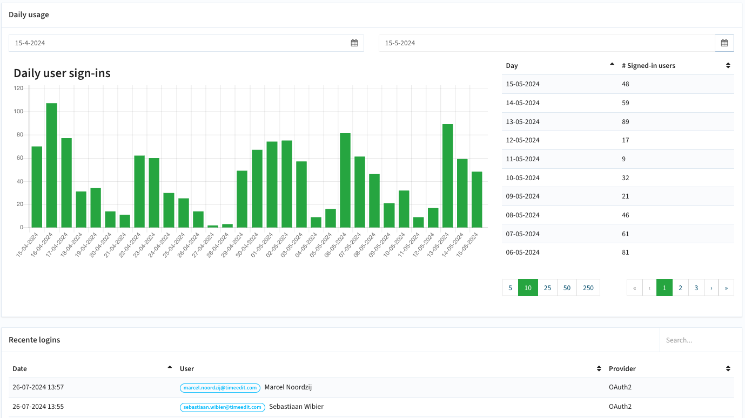Screen dimensions: 745x418
Task: Click the start date field 15-4-2024
Action: 186,43
